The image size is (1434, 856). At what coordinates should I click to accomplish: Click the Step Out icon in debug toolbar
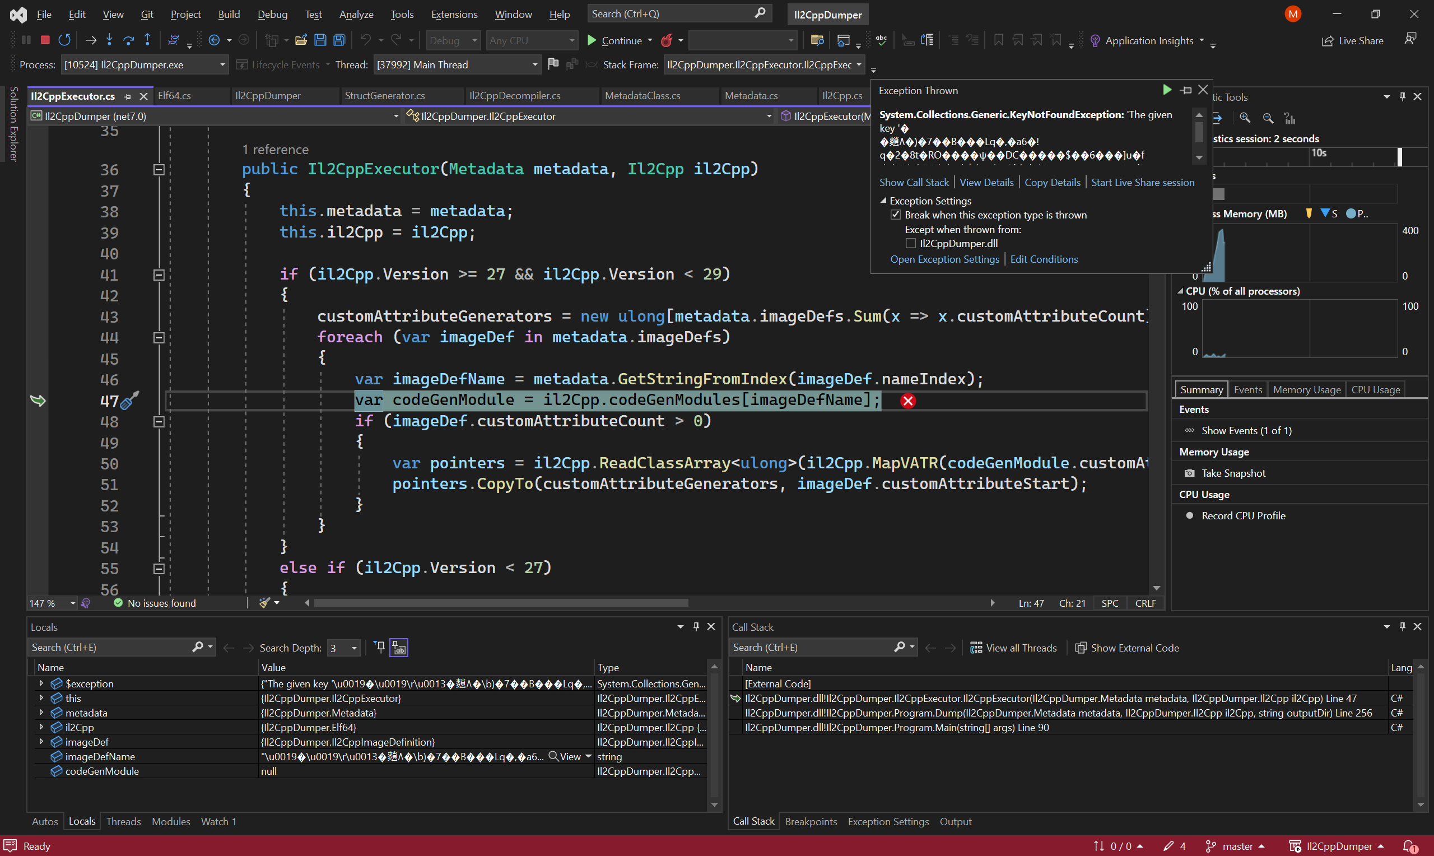pyautogui.click(x=148, y=40)
